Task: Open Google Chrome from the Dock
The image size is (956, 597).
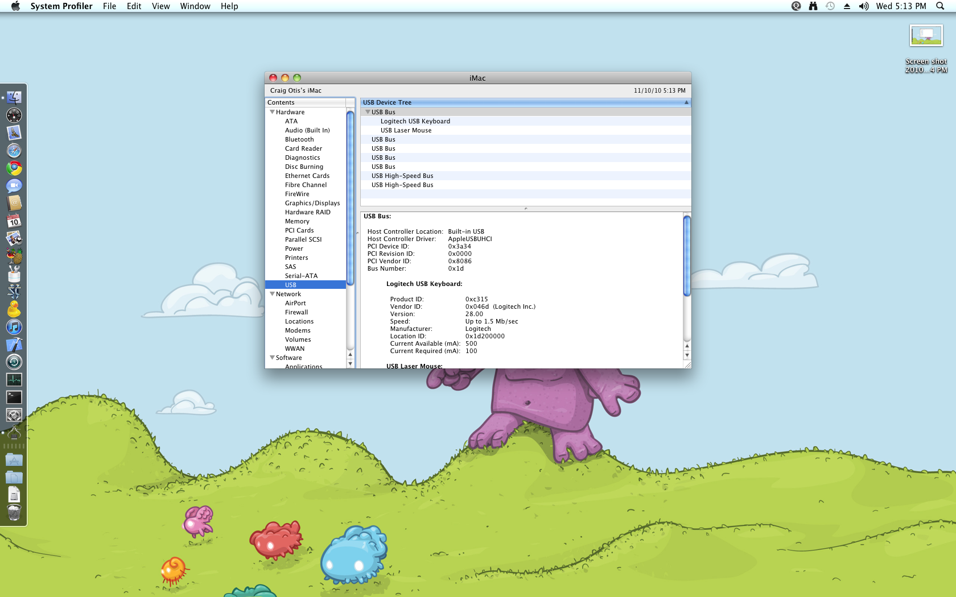Action: 14,168
